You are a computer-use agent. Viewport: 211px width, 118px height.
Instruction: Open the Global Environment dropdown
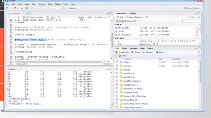[x=126, y=21]
